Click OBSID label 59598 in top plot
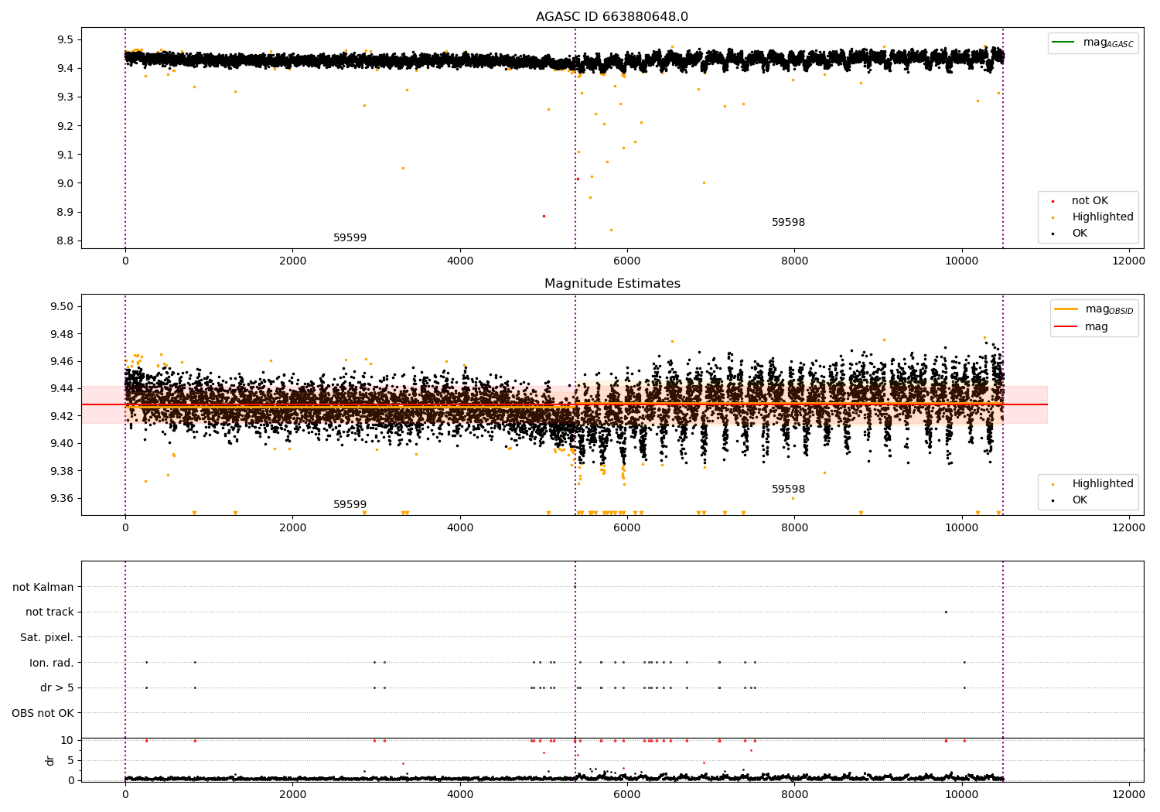 pos(788,223)
